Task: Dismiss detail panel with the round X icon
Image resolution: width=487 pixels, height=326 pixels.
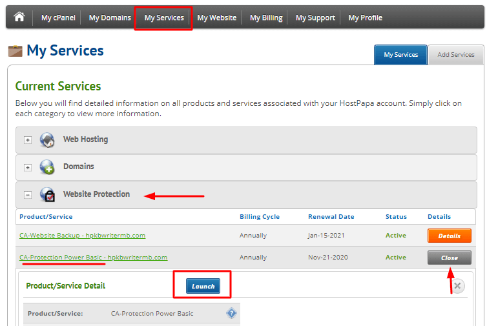Action: pos(457,285)
